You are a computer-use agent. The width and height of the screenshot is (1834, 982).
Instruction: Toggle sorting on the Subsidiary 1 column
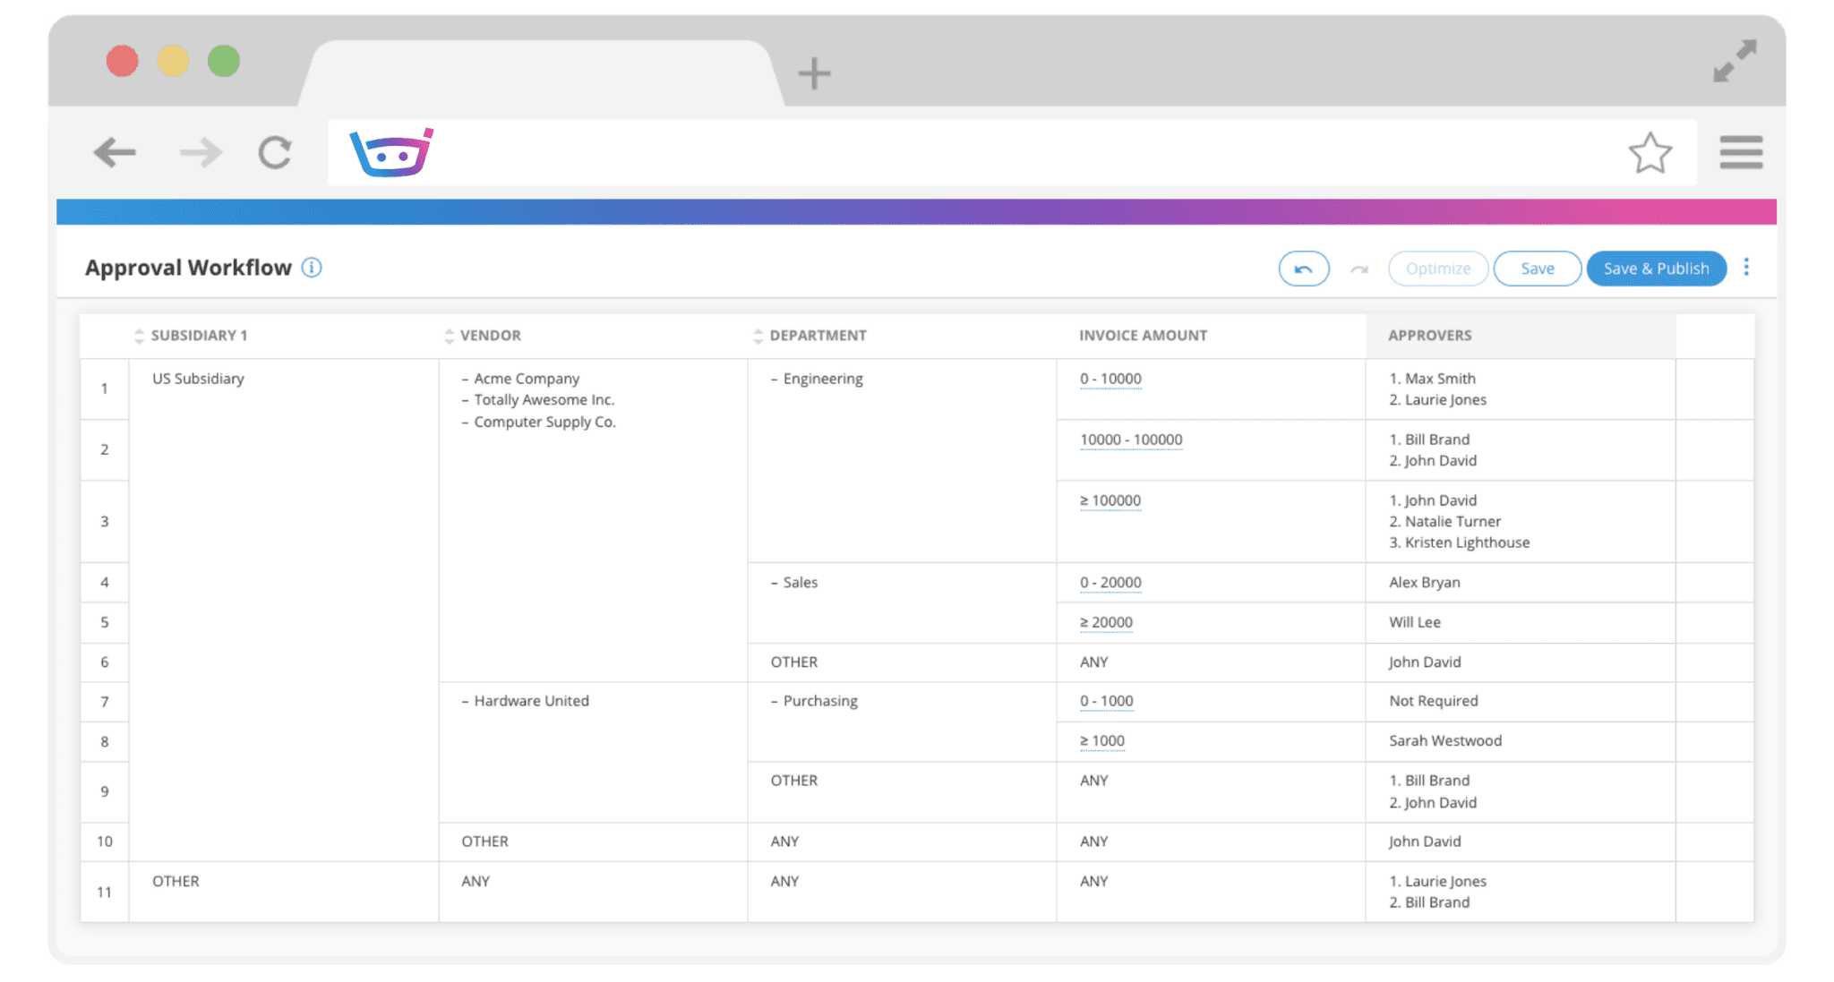[139, 336]
